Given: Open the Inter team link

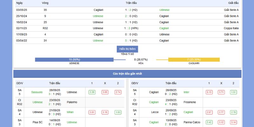Looking at the screenshot, I should click(186, 92).
